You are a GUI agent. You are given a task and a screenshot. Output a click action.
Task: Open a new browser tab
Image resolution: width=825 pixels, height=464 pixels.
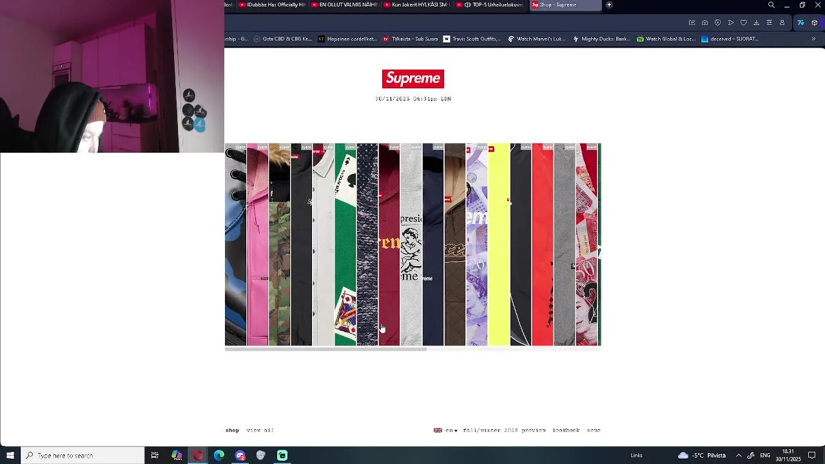tap(609, 5)
